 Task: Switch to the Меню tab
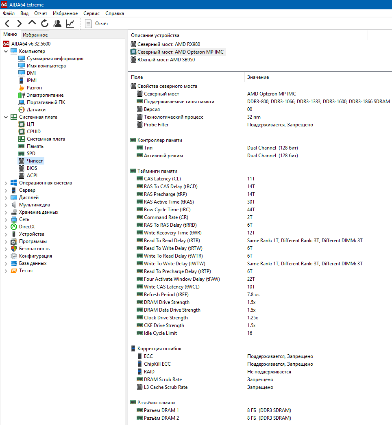click(10, 34)
